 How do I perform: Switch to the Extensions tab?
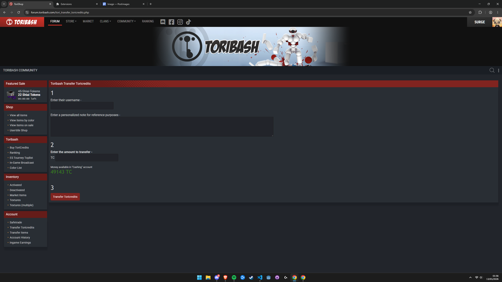click(77, 4)
